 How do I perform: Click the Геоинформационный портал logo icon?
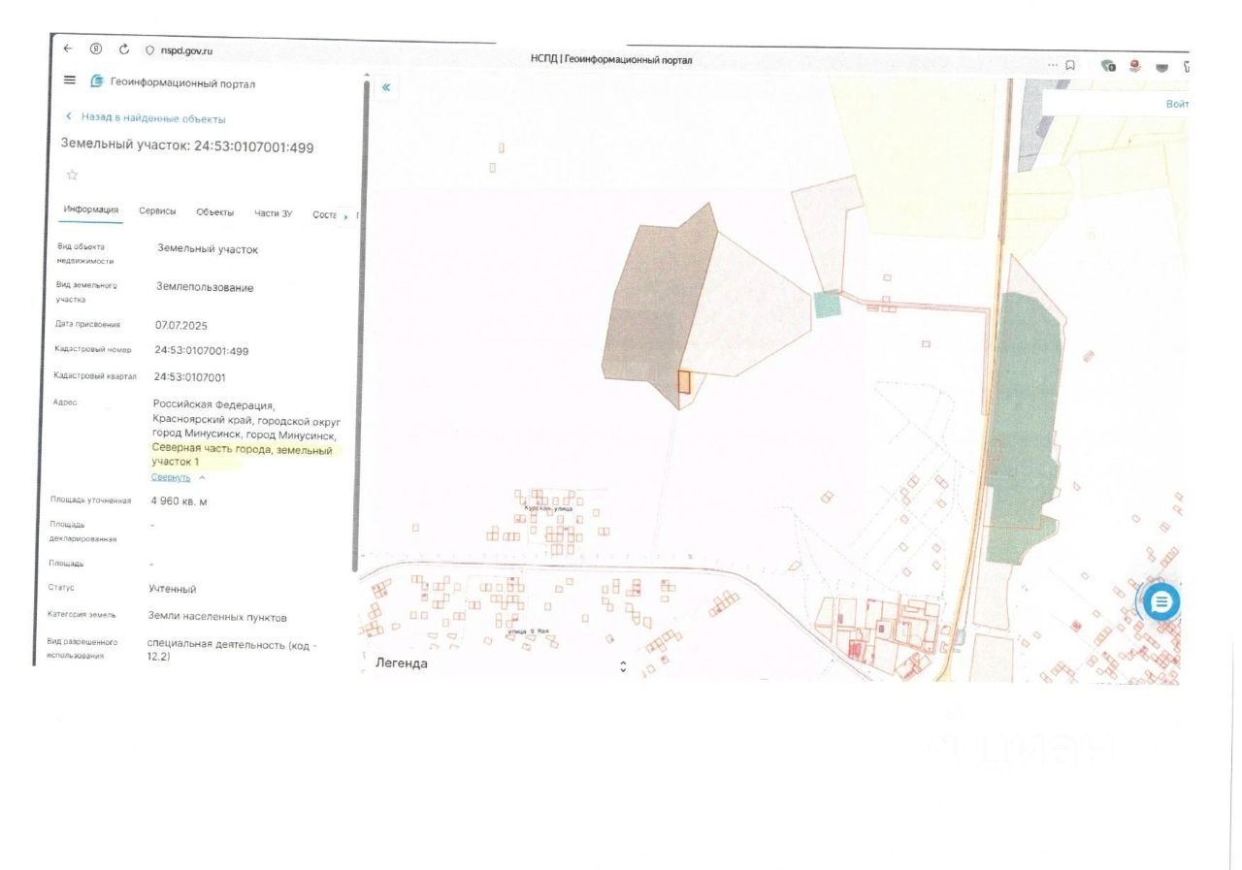click(x=96, y=81)
